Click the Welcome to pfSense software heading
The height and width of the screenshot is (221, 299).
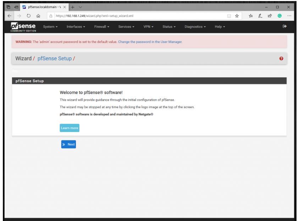pyautogui.click(x=91, y=93)
